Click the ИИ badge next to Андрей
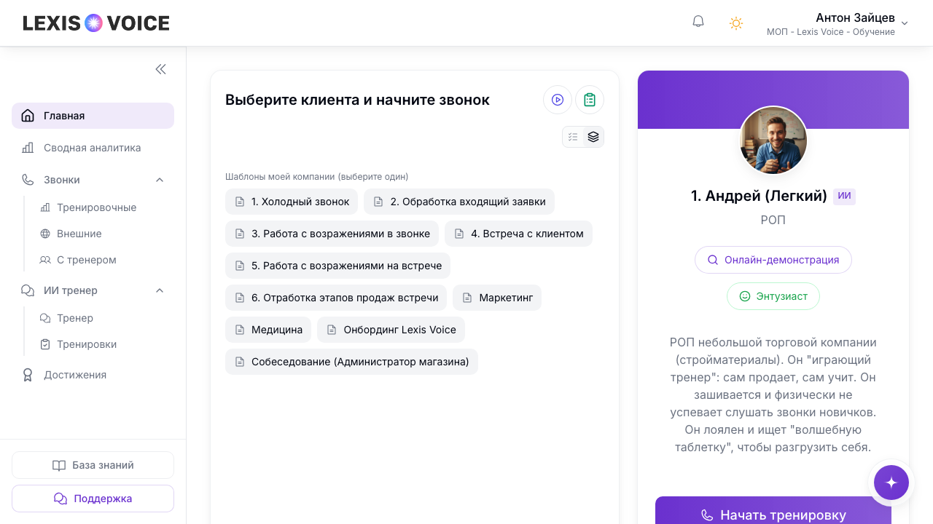The width and height of the screenshot is (933, 524). pyautogui.click(x=844, y=196)
